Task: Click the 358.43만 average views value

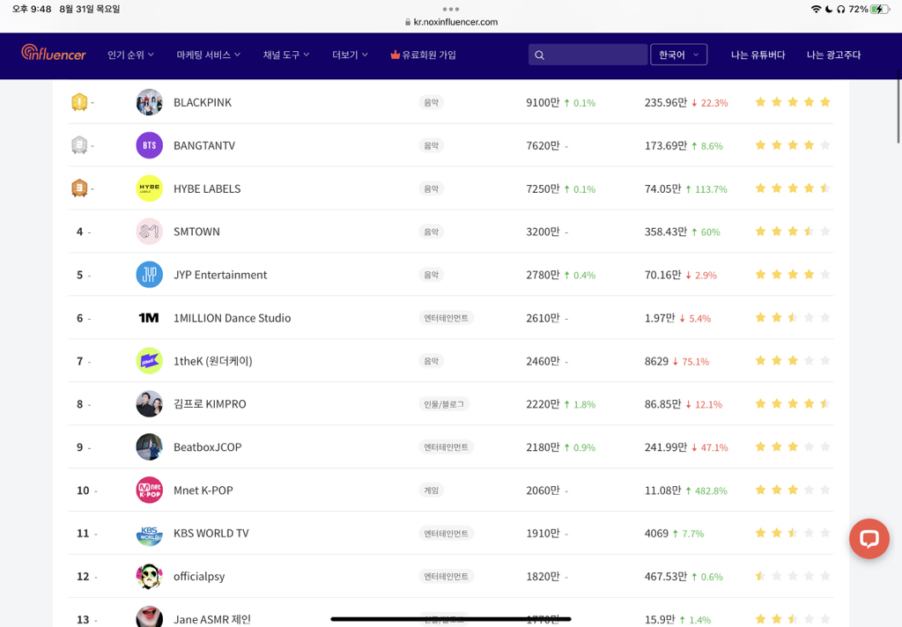Action: click(x=666, y=232)
